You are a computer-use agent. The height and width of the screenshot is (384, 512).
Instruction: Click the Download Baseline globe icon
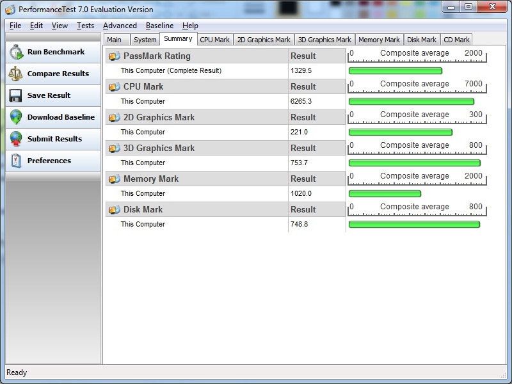tap(16, 118)
